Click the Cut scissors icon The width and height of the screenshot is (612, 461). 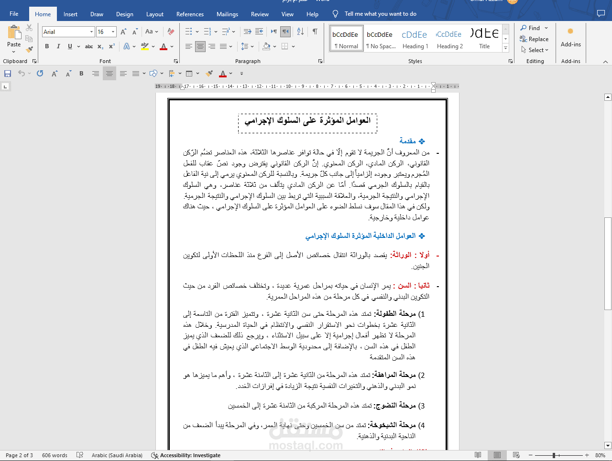point(29,28)
